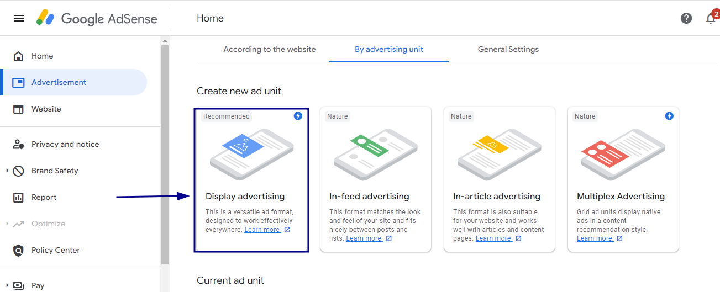Click the lightning badge on Display advertising card
Image resolution: width=720 pixels, height=292 pixels.
pyautogui.click(x=298, y=116)
